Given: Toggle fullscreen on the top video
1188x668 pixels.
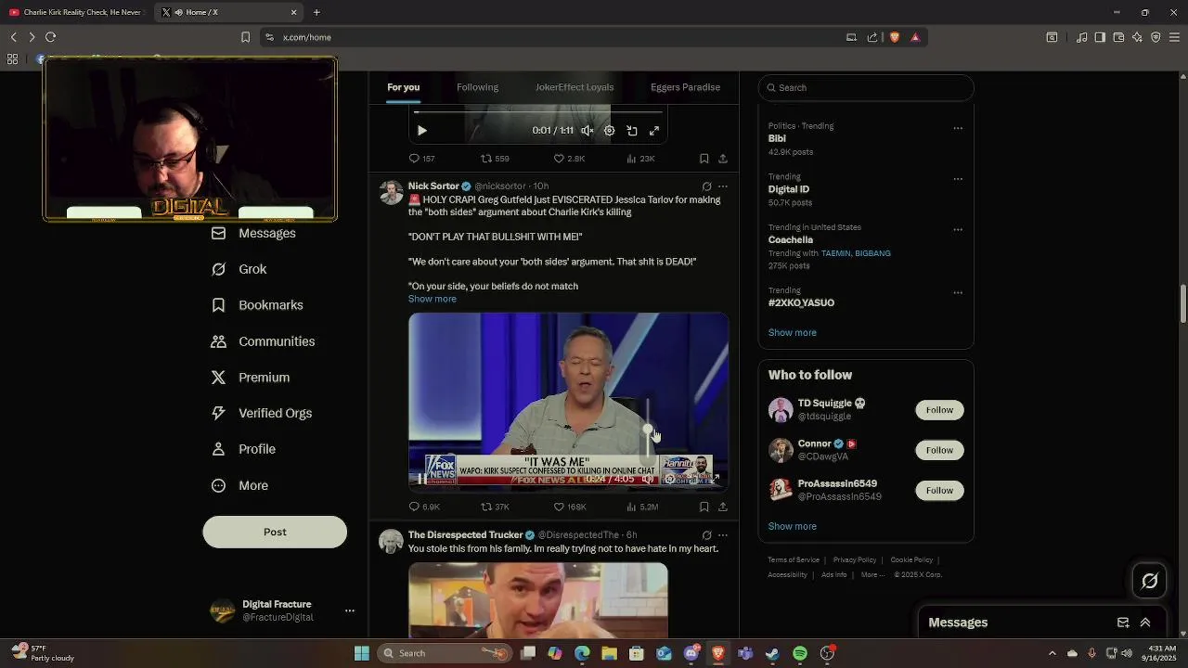Looking at the screenshot, I should [x=654, y=131].
